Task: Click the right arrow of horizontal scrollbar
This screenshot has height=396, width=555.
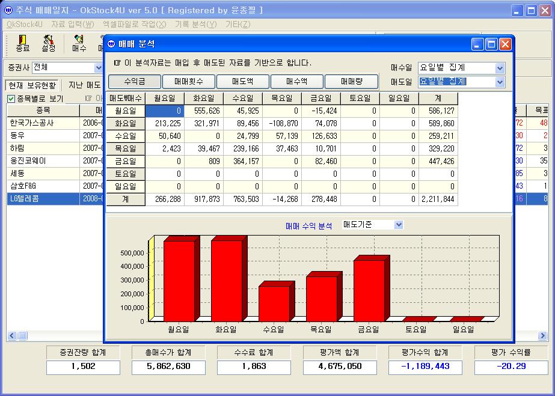Action: [542, 335]
